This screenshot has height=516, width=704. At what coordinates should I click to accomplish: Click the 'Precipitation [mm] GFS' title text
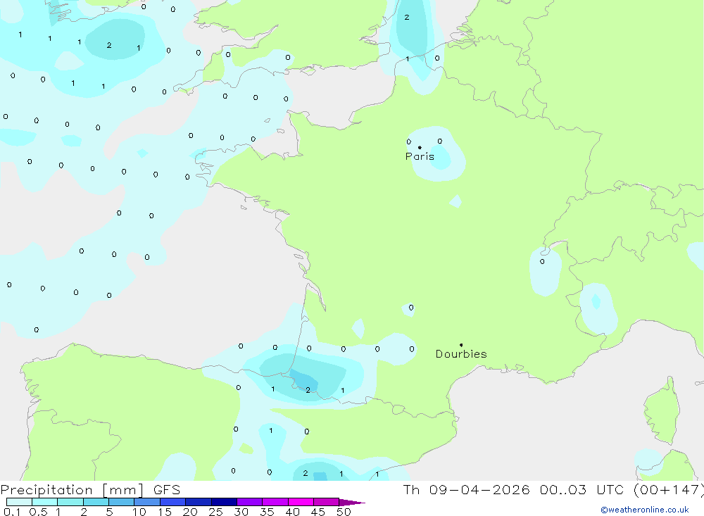pos(90,489)
